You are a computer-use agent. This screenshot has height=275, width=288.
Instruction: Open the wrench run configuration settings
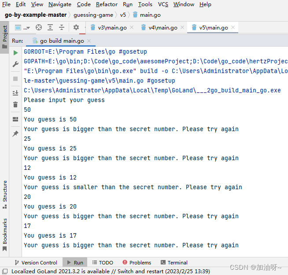15,64
